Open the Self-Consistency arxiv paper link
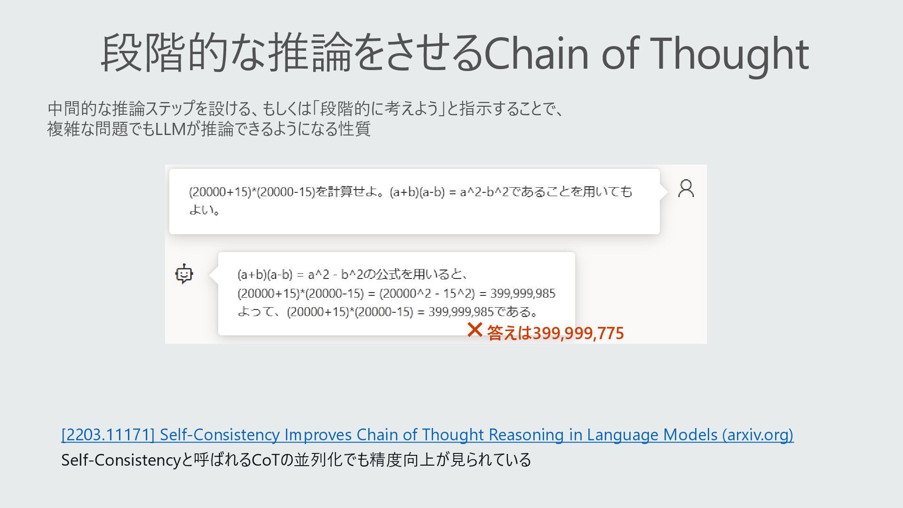 tap(427, 435)
